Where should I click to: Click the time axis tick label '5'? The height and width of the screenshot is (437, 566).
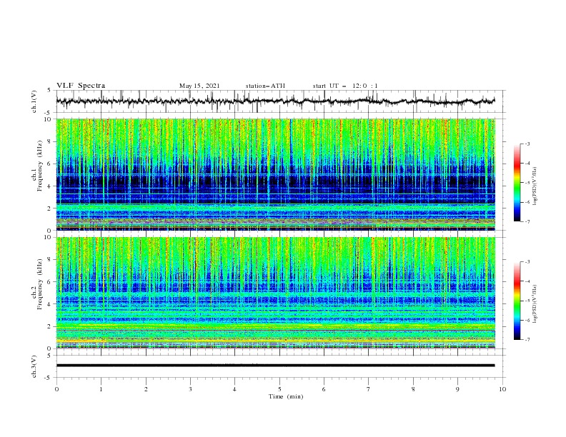click(x=279, y=389)
